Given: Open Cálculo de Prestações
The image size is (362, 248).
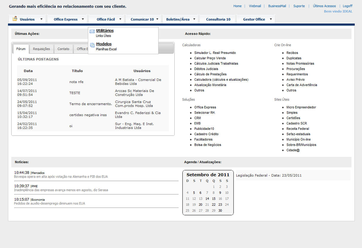Looking at the screenshot, I should click(210, 74).
